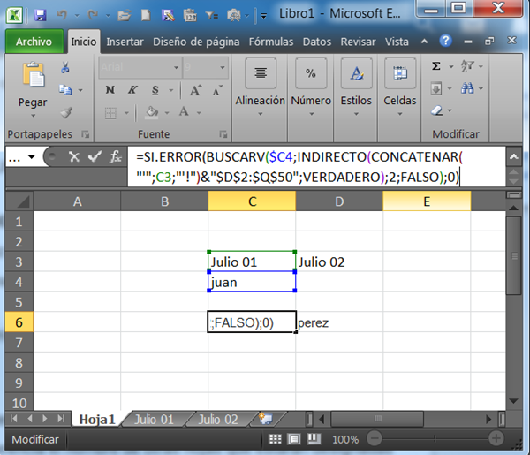The height and width of the screenshot is (455, 530).
Task: Toggle Bold (N) formatting
Action: coord(110,90)
